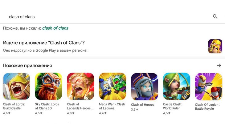The height and width of the screenshot is (127, 225).
Task: Open Sky Clash: Lords of Clans 3D icon
Action: (49, 86)
